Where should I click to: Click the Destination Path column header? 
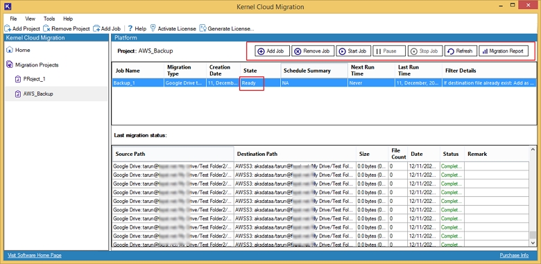tap(295, 154)
